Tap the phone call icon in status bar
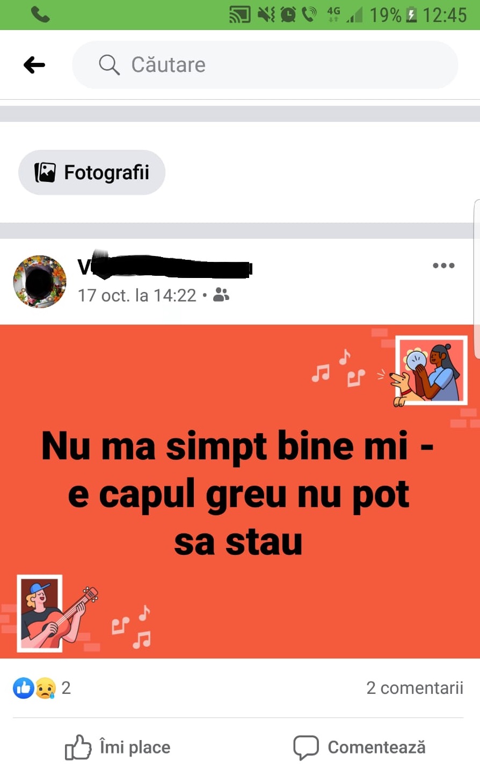The image size is (480, 776). point(40,14)
